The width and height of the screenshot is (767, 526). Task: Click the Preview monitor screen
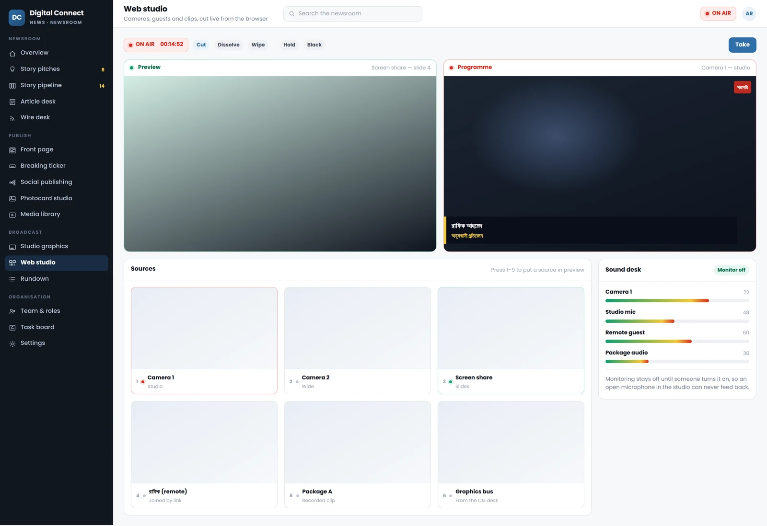280,164
